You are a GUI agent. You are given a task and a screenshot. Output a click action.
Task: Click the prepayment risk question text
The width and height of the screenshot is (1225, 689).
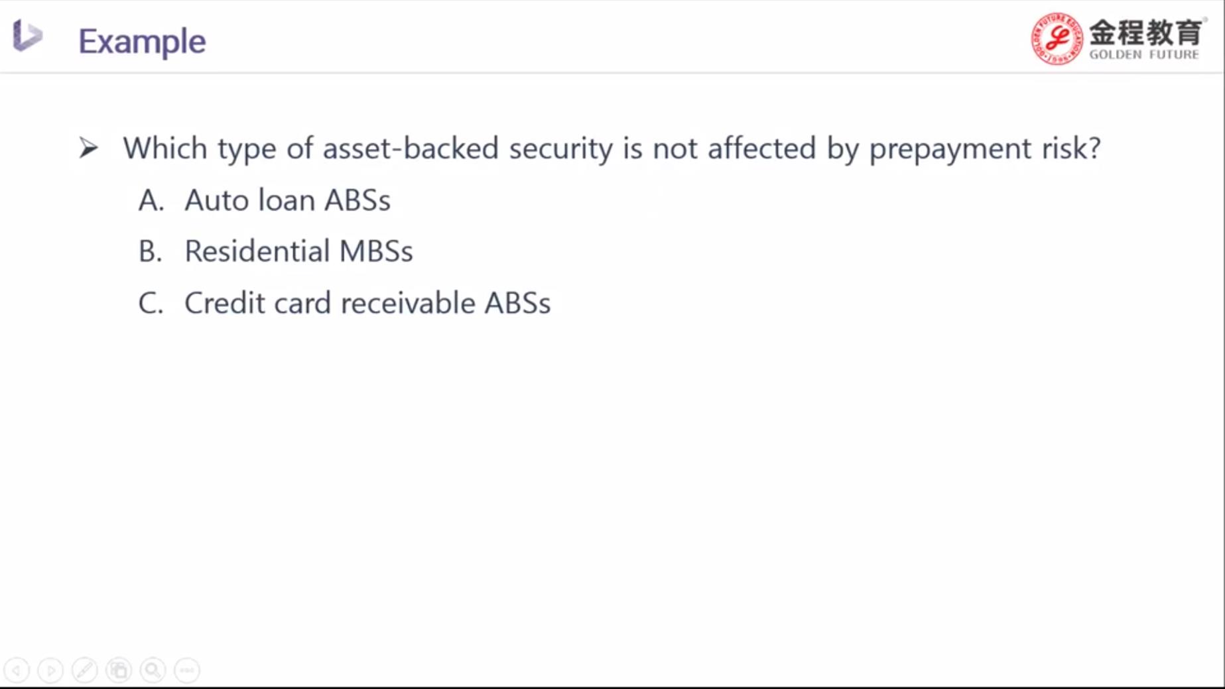tap(612, 148)
